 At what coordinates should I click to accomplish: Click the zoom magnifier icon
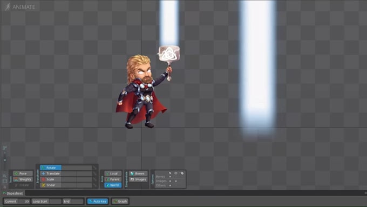[x=4, y=176]
